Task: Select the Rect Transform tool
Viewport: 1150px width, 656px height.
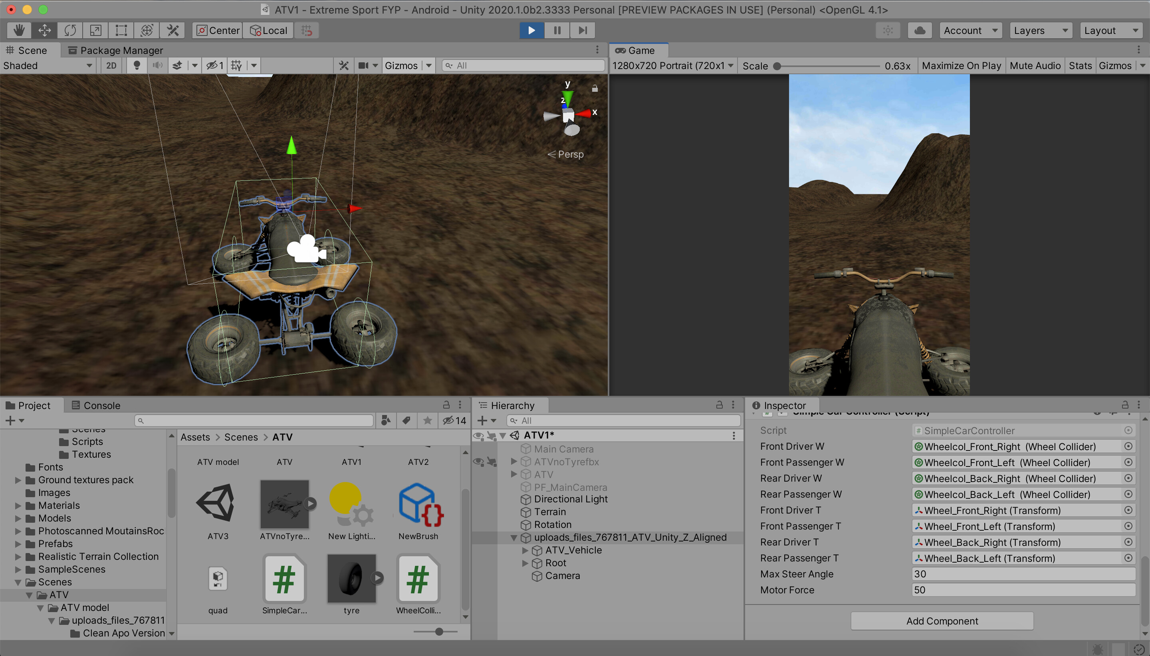Action: 121,30
